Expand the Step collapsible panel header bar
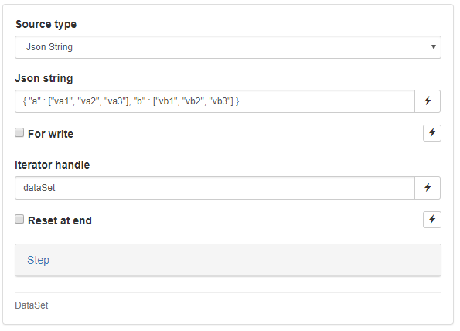This screenshot has width=460, height=331. tap(228, 260)
